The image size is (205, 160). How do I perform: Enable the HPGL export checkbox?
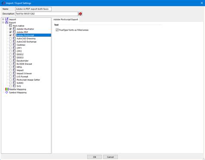[x=10, y=67]
